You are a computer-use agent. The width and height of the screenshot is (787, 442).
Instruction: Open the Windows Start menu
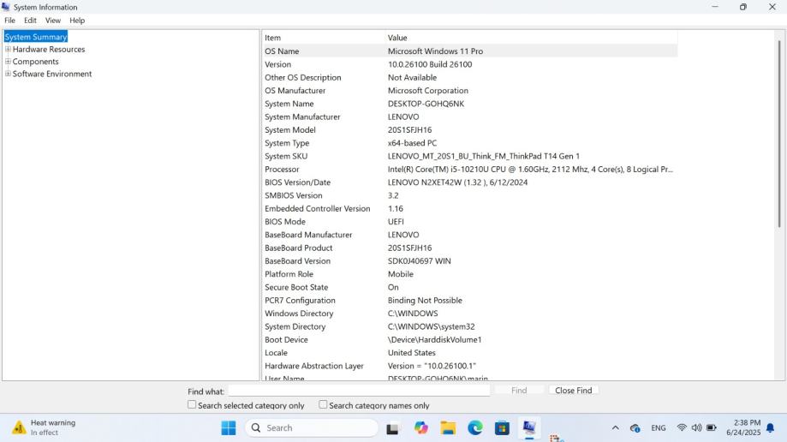coord(229,428)
